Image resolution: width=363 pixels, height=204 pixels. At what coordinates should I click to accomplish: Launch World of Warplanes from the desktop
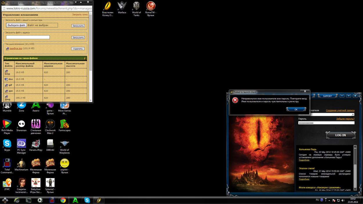point(64,147)
